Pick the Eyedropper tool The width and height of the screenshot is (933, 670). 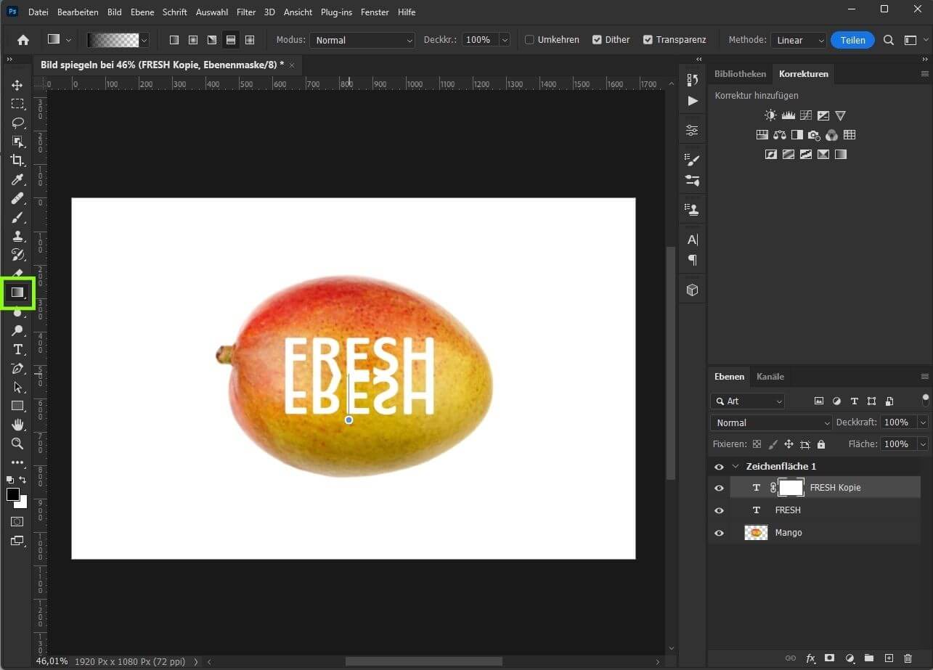[x=17, y=179]
